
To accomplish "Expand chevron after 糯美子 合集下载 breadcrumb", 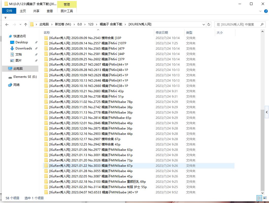I will (125, 25).
